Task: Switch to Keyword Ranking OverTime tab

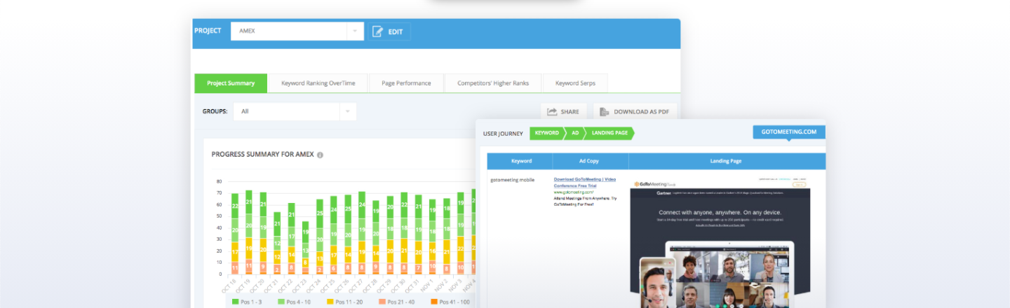Action: click(x=318, y=83)
